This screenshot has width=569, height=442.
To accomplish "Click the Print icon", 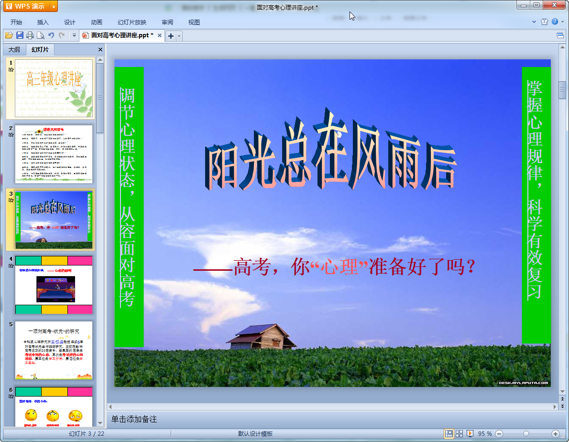I will [30, 35].
